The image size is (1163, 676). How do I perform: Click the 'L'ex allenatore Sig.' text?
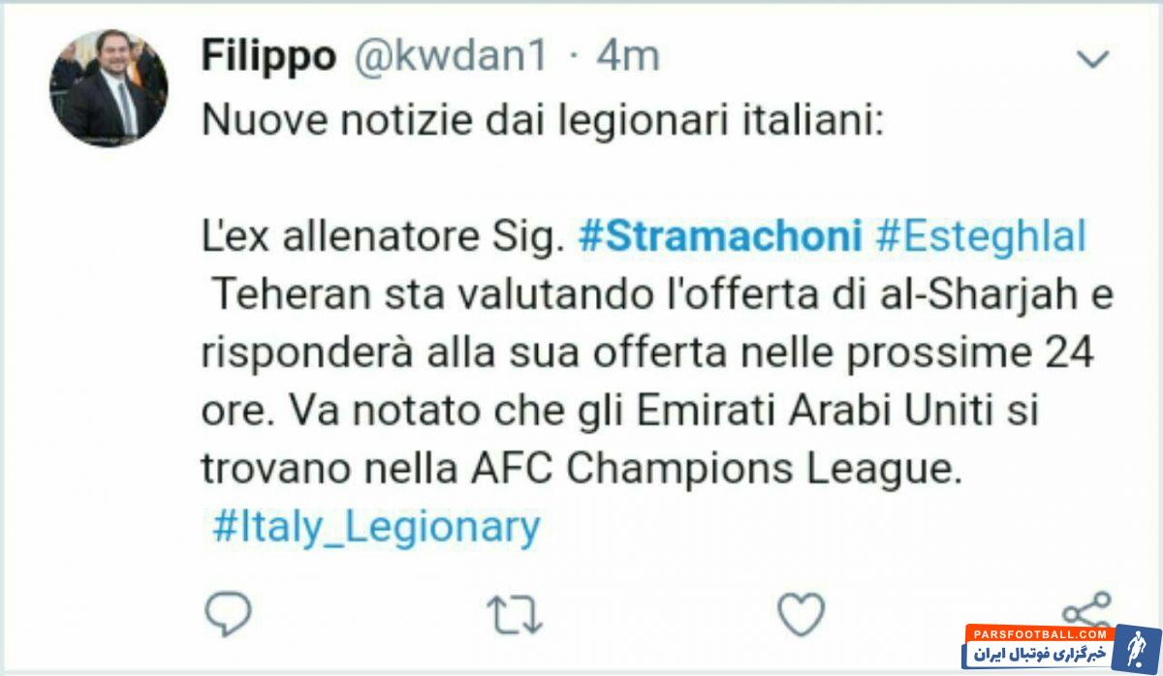(x=384, y=239)
